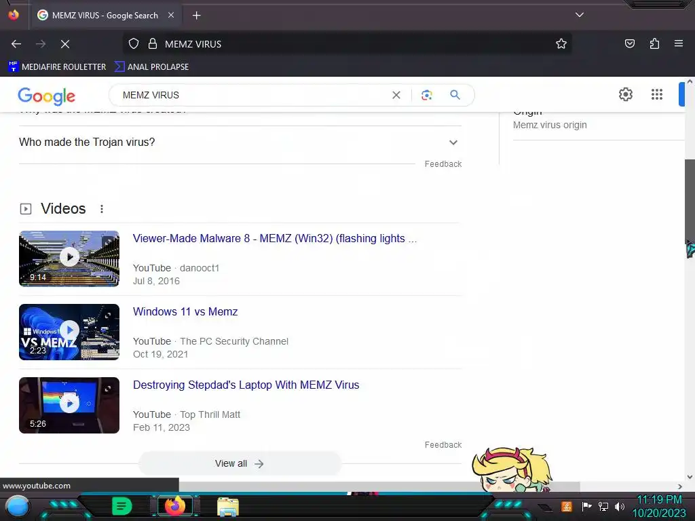Click the Java tray icon

(x=566, y=506)
